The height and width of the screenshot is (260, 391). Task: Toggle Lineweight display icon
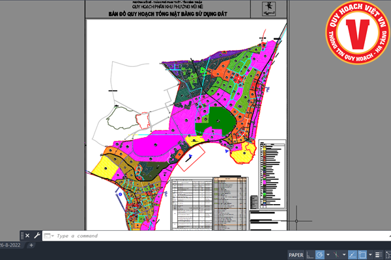pos(377,254)
